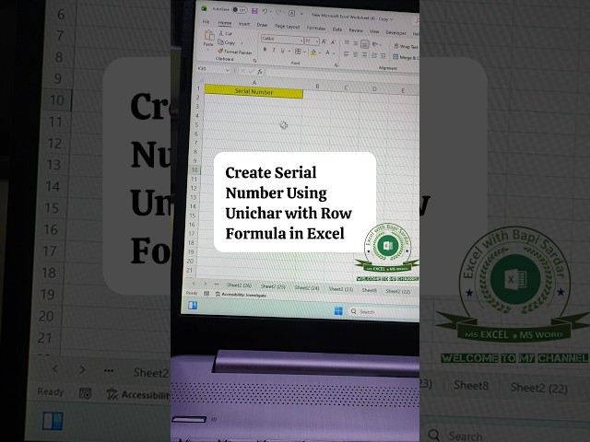The height and width of the screenshot is (442, 590).
Task: Click the Wrap Text button
Action: 406,47
